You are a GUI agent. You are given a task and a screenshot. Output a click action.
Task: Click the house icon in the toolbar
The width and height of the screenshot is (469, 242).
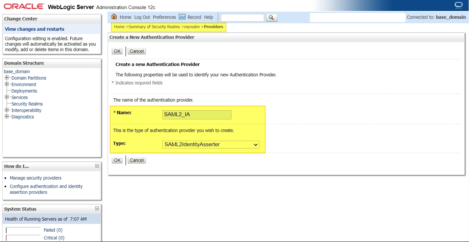pos(114,17)
